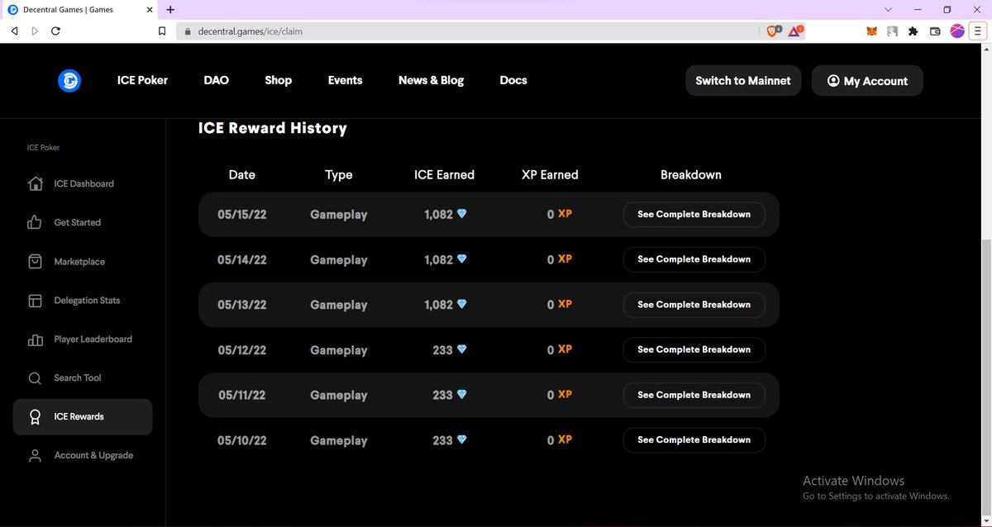Open News & Blog in navigation

pos(431,80)
